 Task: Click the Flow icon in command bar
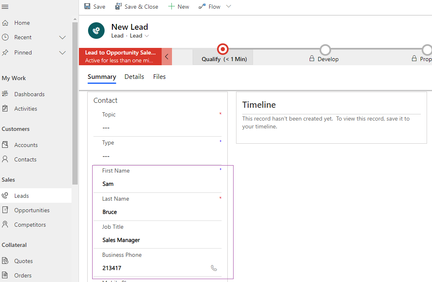click(x=202, y=6)
